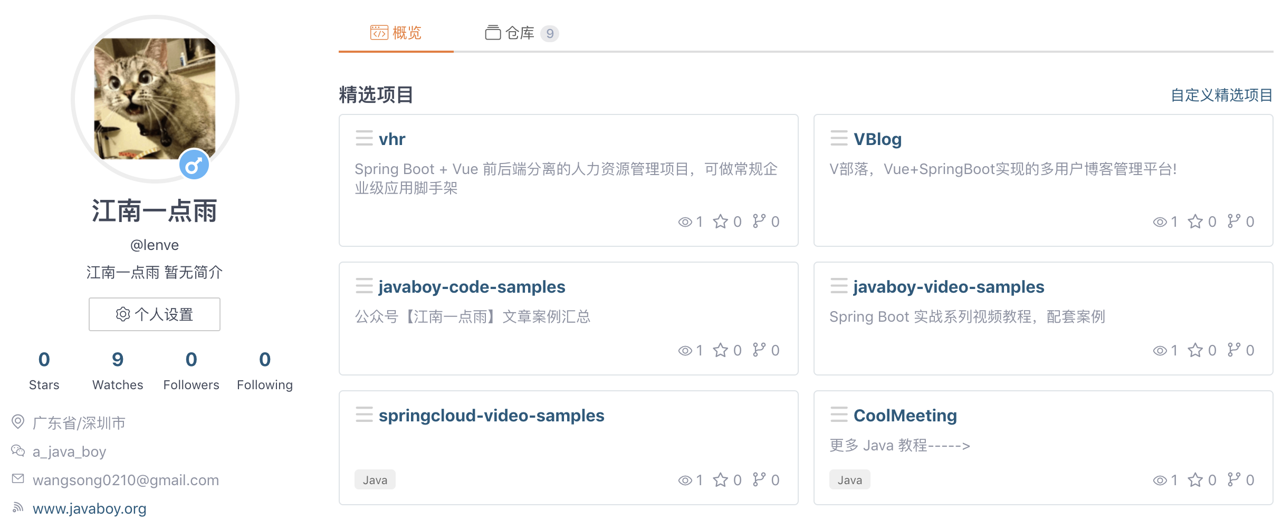Screen dimensions: 1282x520
Task: Click the fork icon on springcloud-video-samples
Action: click(759, 479)
